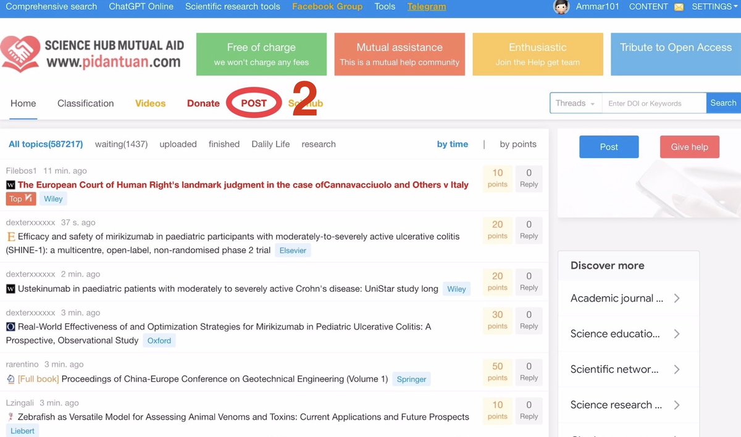
Task: Select the uploaded filter
Action: pos(178,144)
